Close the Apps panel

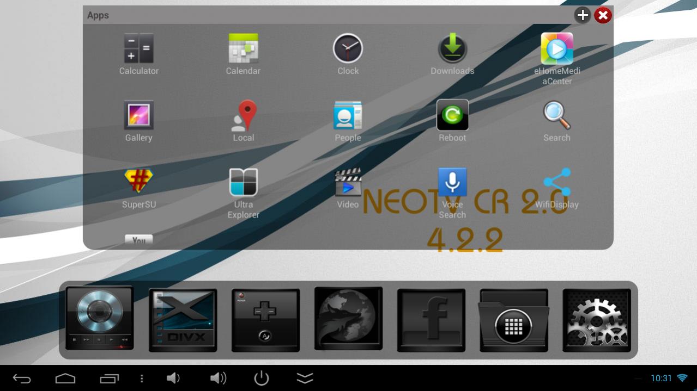(603, 15)
